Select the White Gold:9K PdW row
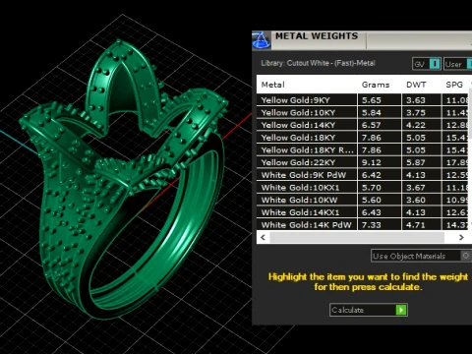This screenshot has height=354, width=472. point(363,175)
